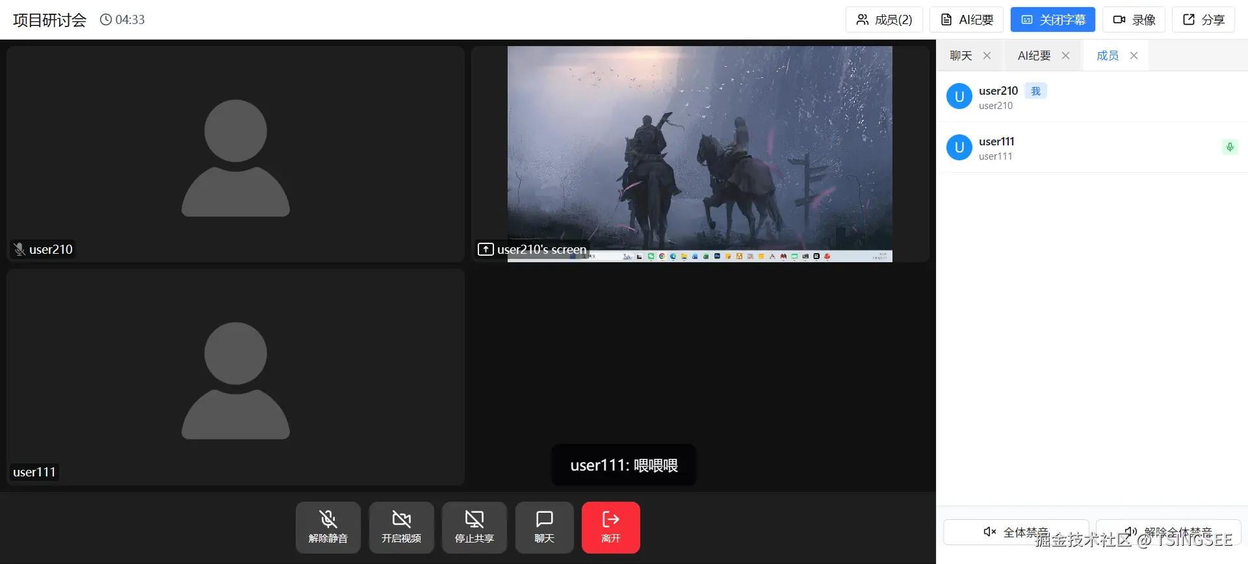Switch to 聊天 tab in side panel

(x=961, y=56)
